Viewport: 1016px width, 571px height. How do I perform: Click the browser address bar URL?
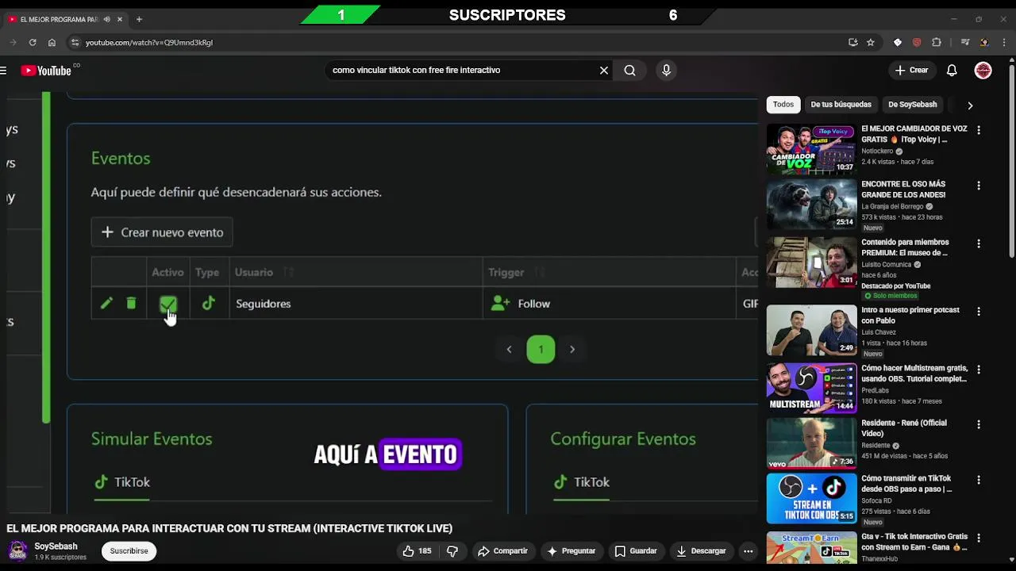149,43
